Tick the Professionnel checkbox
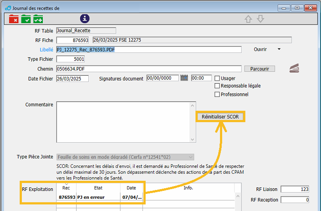The width and height of the screenshot is (321, 211). coord(217,94)
